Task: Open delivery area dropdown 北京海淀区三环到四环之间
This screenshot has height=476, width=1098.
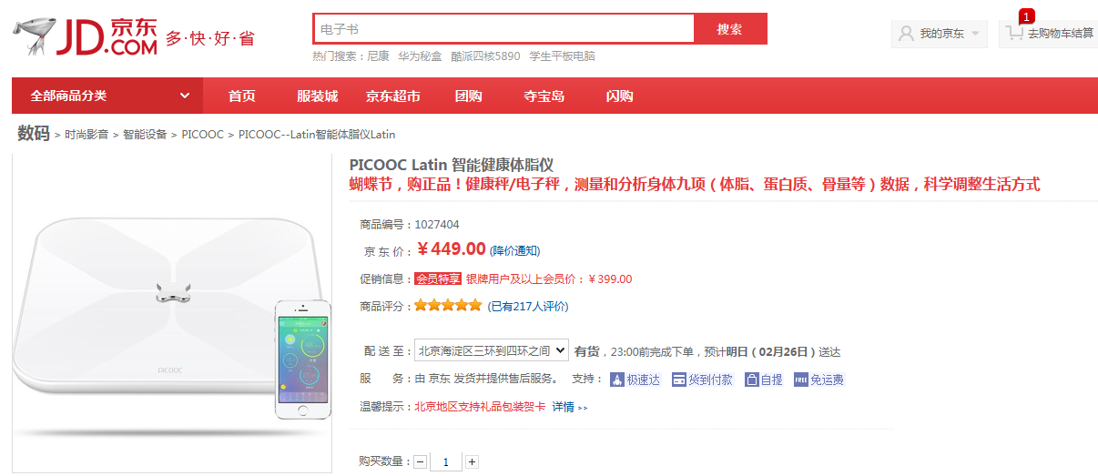Action: [x=492, y=350]
